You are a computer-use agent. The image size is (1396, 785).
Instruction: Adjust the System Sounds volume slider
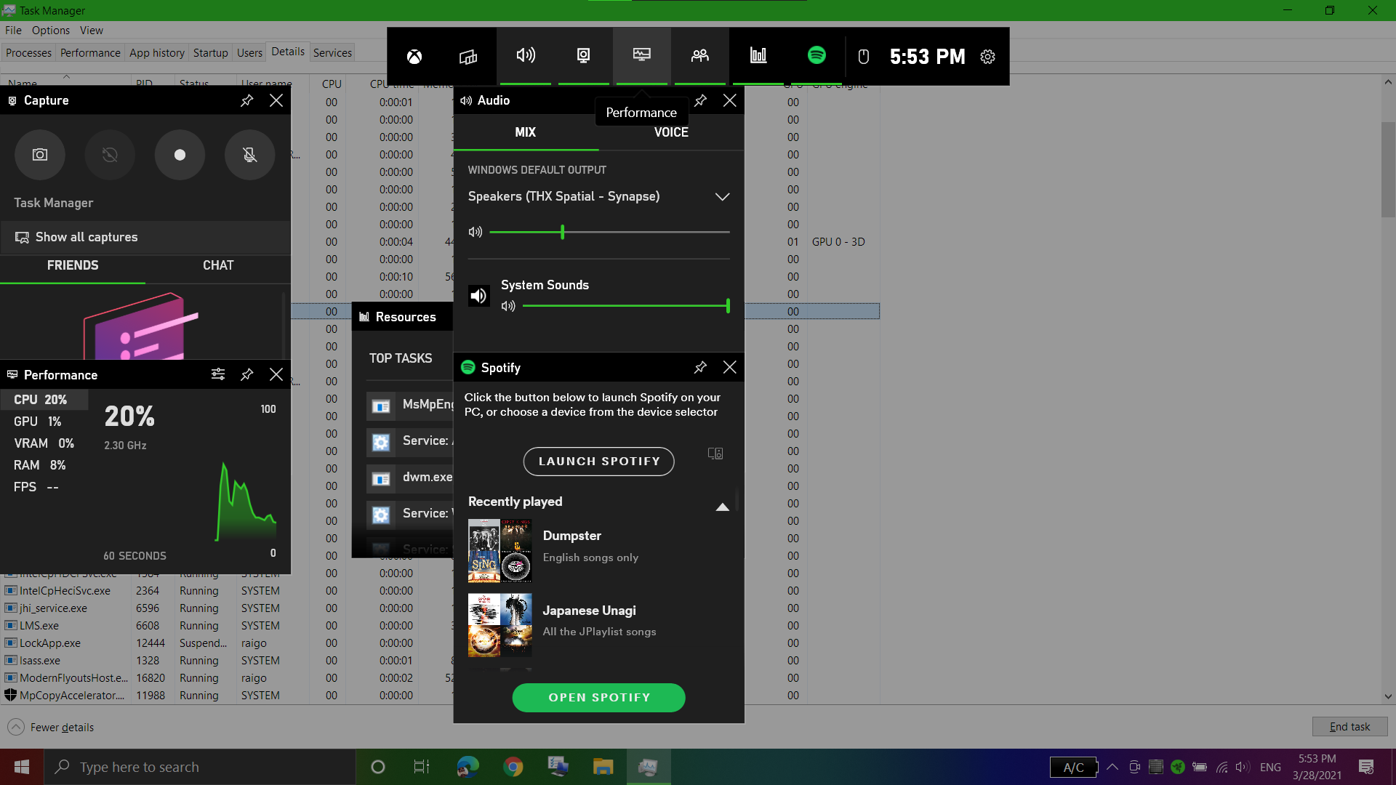point(625,306)
